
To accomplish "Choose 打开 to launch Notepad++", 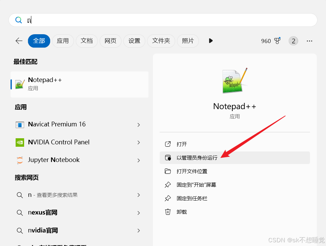I will pos(235,144).
